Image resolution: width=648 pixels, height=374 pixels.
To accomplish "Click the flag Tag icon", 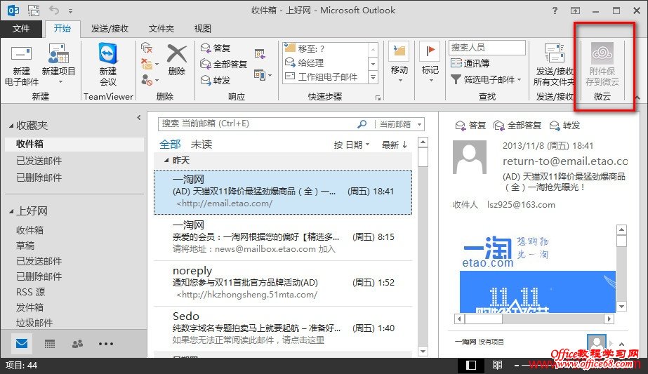I will [x=430, y=52].
